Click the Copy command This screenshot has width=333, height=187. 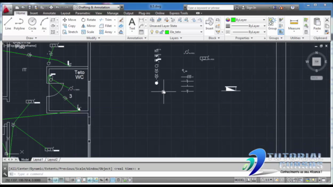coord(69,26)
